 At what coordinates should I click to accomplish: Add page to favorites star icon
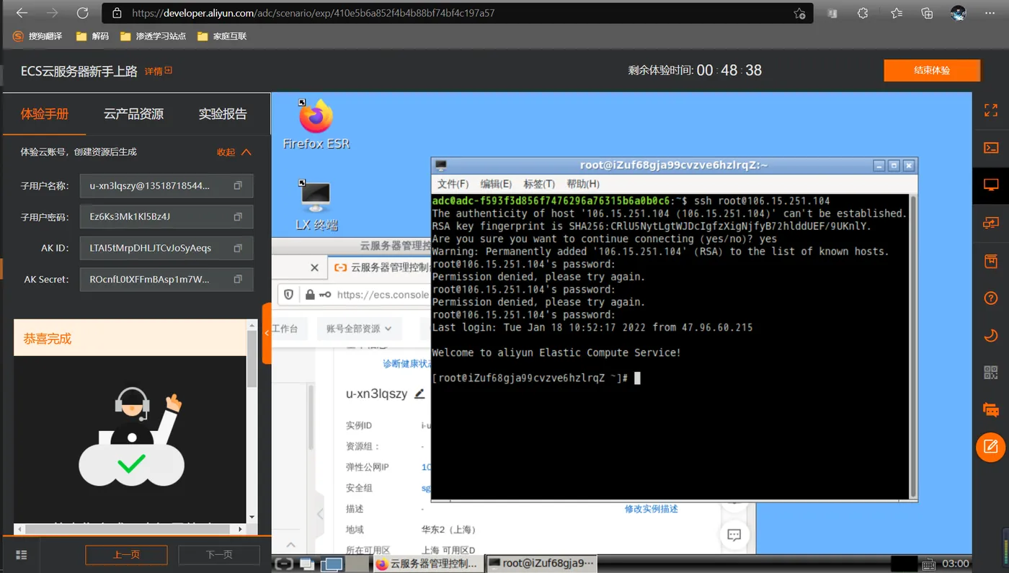(799, 13)
